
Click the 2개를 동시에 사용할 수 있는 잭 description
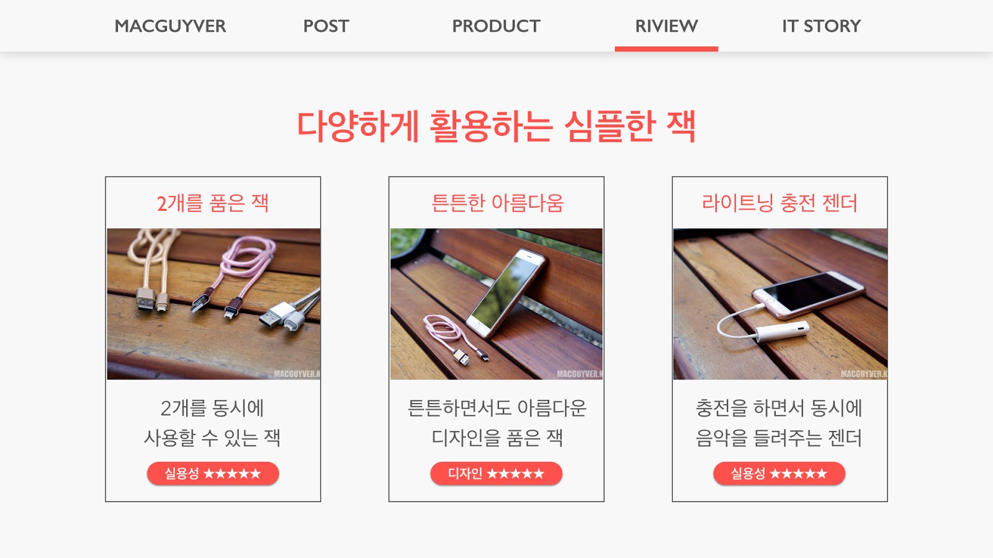(212, 423)
